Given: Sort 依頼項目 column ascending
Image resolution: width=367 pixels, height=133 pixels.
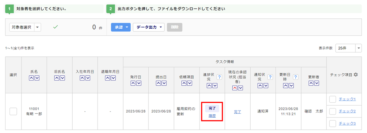Looking at the screenshot, I should click(x=184, y=83).
